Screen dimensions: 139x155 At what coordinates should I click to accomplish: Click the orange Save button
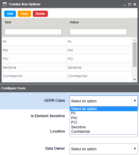pyautogui.click(x=24, y=14)
